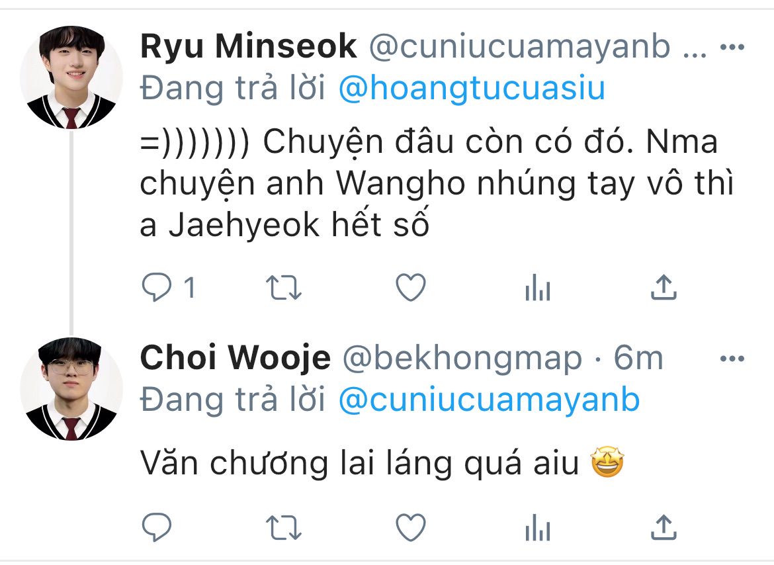Reply to Choi Wooje's tweet

(157, 527)
